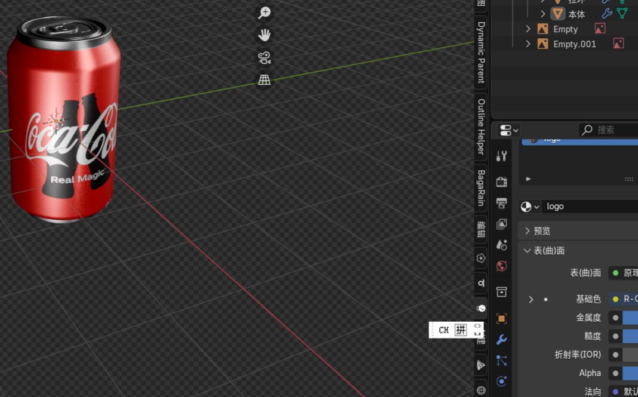Open View Layer properties tab

click(x=501, y=223)
